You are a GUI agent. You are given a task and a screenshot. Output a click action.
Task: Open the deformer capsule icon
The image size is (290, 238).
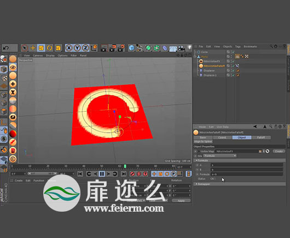(165, 48)
